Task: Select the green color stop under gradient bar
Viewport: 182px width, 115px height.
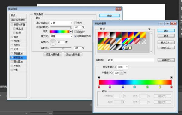Action: (x=147, y=87)
